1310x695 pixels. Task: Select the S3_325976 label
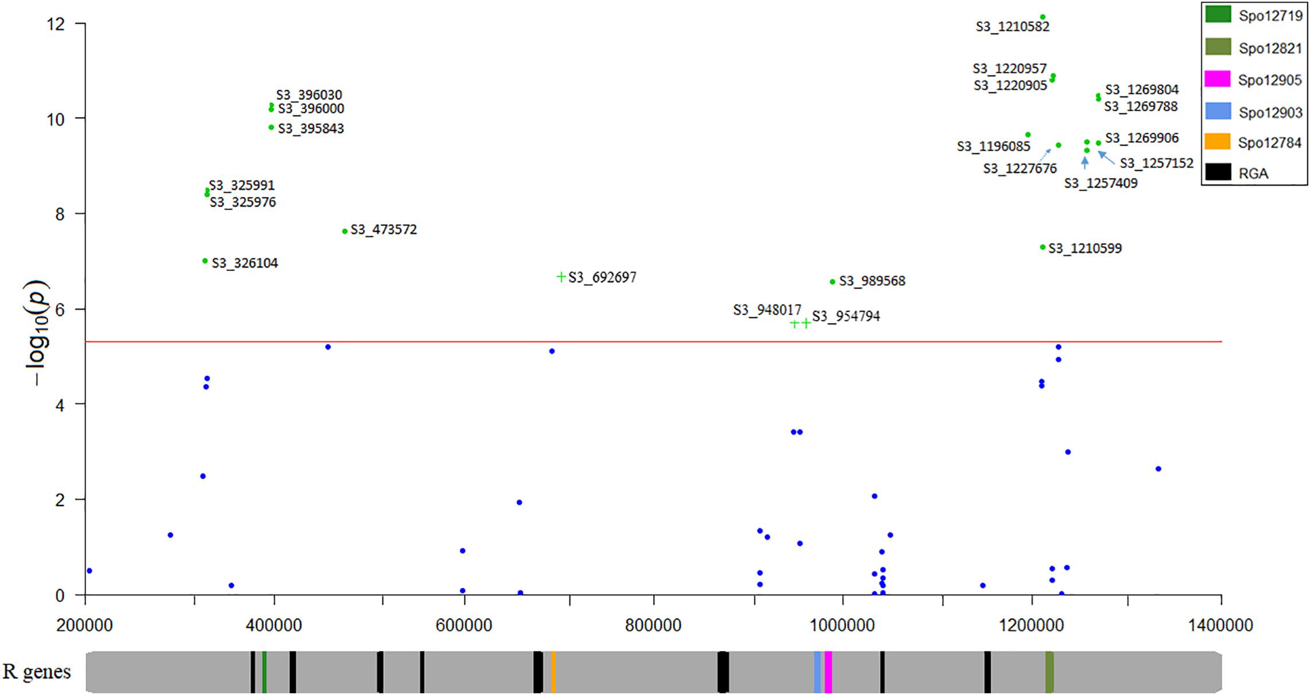pyautogui.click(x=243, y=202)
